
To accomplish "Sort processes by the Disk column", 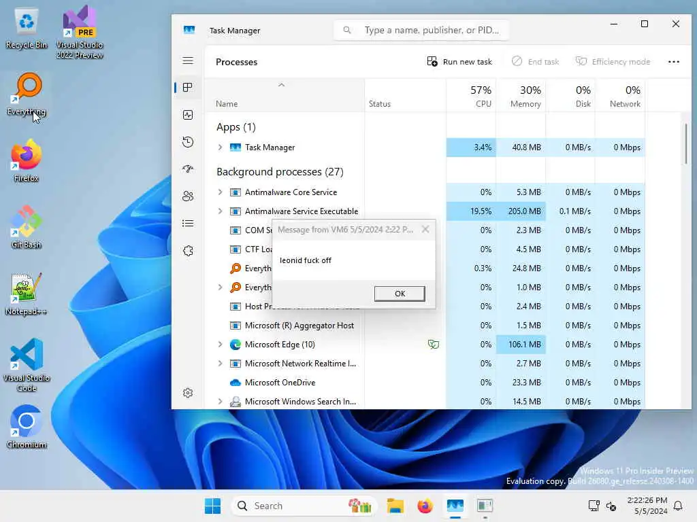I will coord(571,96).
